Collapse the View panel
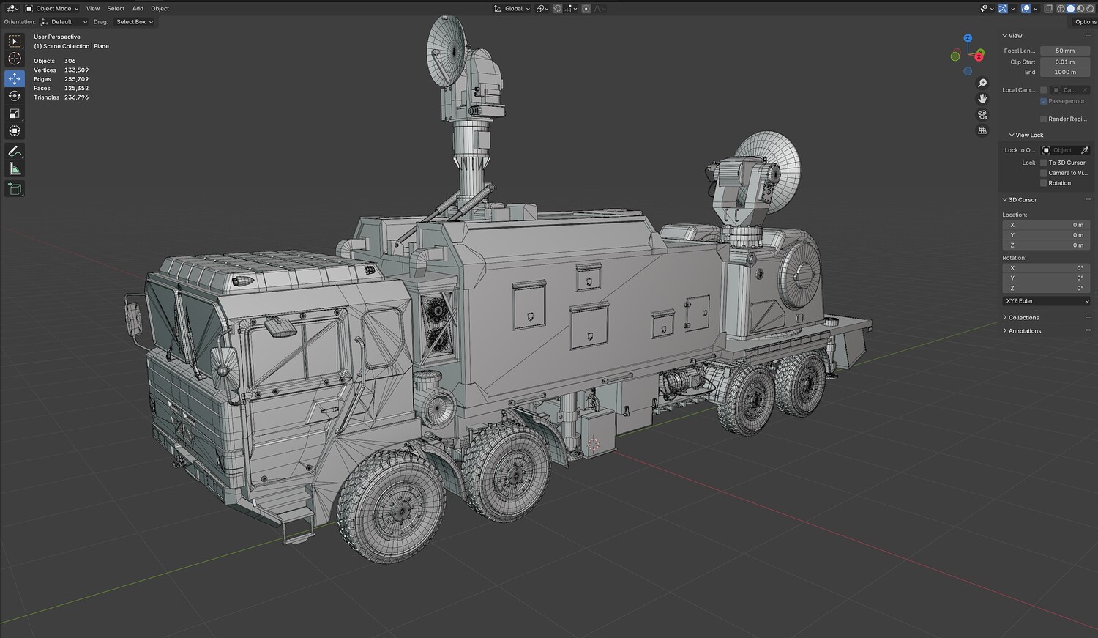Image resolution: width=1098 pixels, height=638 pixels. point(1013,36)
